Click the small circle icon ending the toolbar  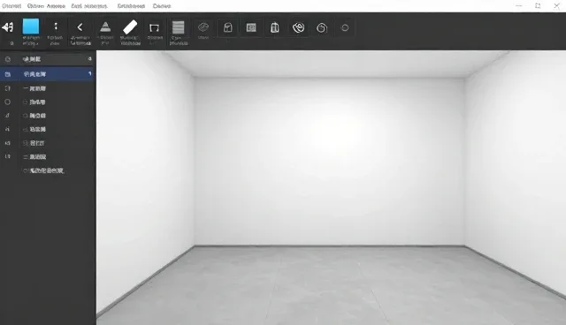(345, 27)
